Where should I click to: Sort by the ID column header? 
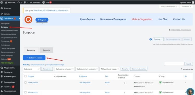coord(186,76)
